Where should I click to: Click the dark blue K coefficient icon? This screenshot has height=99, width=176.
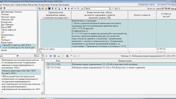[x=49, y=9]
